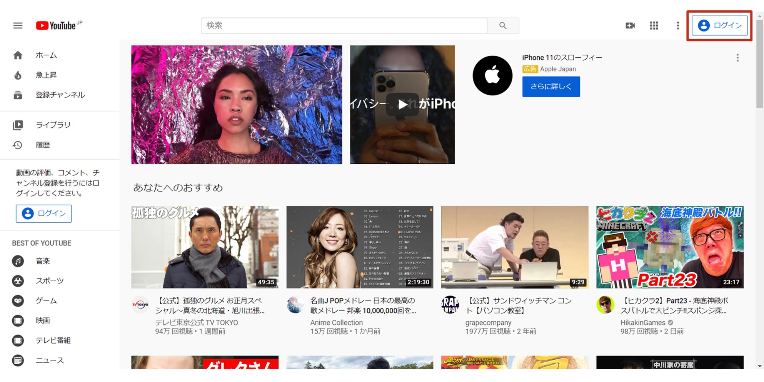764x382 pixels.
Task: Click the Apple logo channel avatar
Action: pyautogui.click(x=492, y=75)
